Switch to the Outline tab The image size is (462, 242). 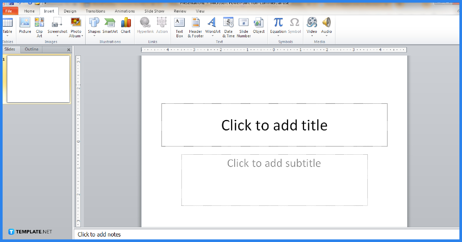click(x=31, y=49)
